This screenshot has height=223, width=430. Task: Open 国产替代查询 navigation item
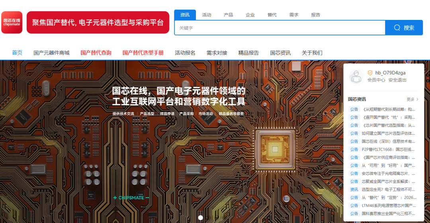pos(96,53)
